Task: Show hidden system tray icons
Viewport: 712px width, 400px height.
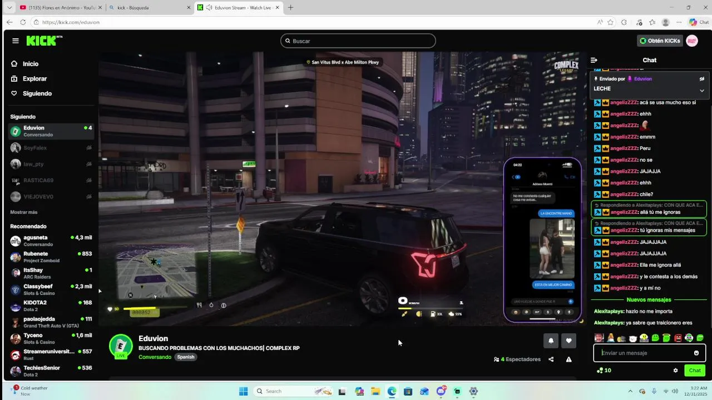Action: click(631, 391)
